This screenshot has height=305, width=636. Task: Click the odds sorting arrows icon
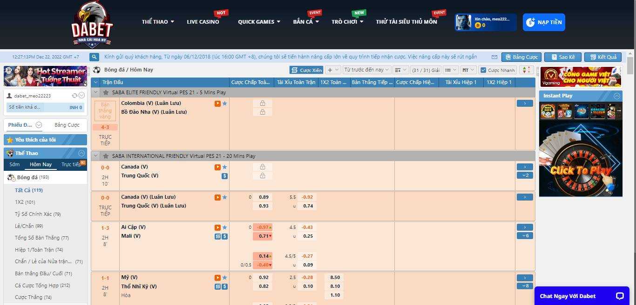[x=527, y=70]
